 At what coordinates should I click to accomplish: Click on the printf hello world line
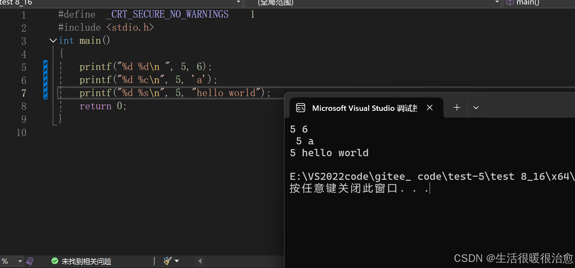[175, 93]
